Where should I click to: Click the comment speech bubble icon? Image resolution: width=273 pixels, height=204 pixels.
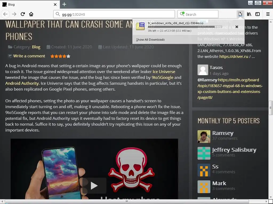(10, 56)
